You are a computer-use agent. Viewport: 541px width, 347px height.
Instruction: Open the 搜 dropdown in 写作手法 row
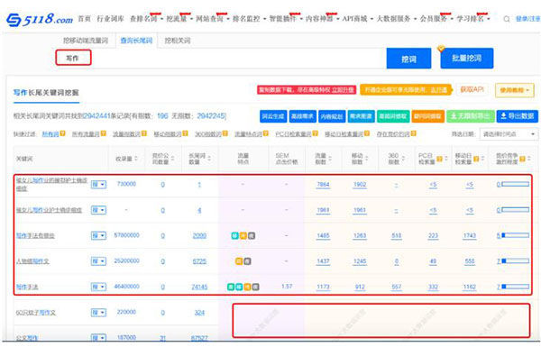98,287
